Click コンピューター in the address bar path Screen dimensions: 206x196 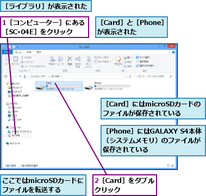tap(39, 77)
